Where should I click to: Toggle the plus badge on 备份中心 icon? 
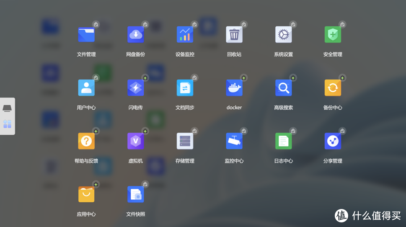point(342,78)
